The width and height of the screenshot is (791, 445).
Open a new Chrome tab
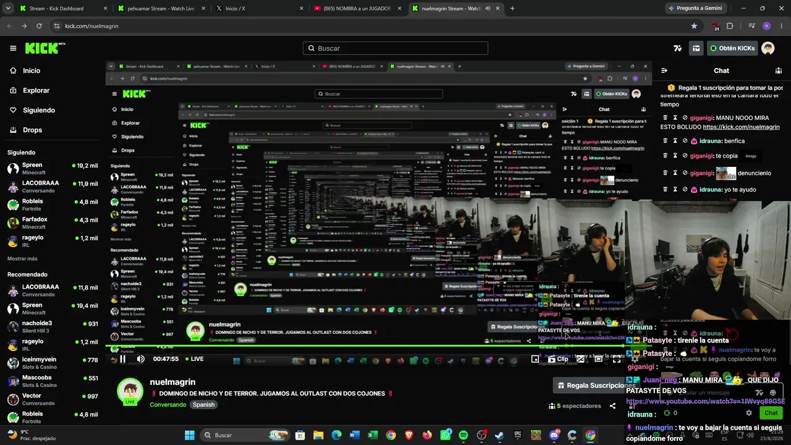coord(512,9)
